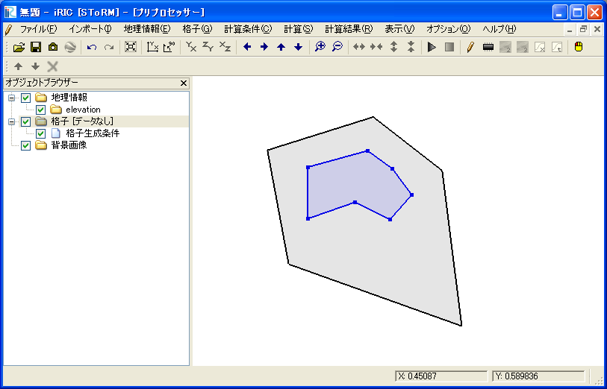Move the view up with blue arrow
Screen dimensions: 607x389
pyautogui.click(x=281, y=47)
